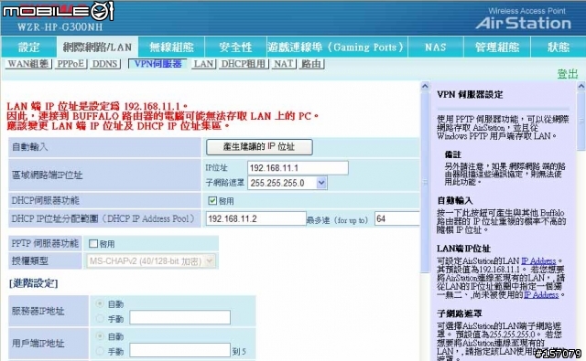Select the VPN伺服器 sub-tab
The width and height of the screenshot is (586, 361).
158,64
